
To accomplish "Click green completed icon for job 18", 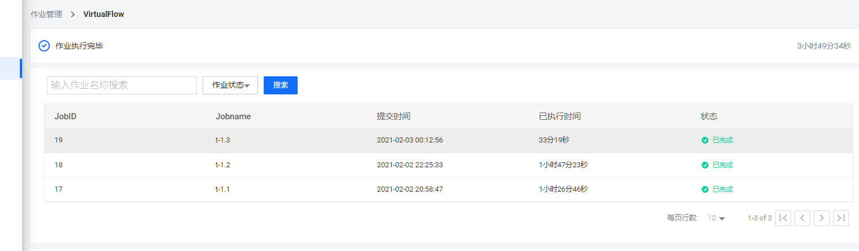I will click(x=705, y=165).
